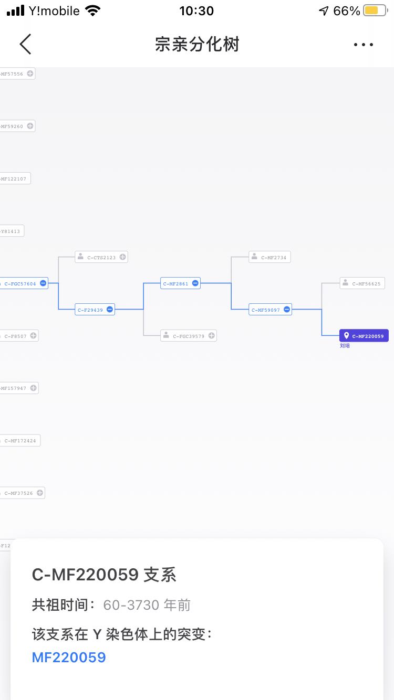The image size is (394, 700).
Task: Go back using the top-left arrow
Action: 25,44
